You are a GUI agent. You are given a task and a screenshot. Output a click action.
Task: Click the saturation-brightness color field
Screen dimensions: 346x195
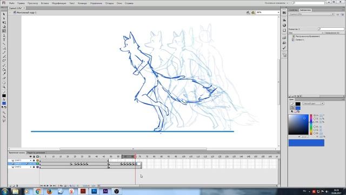[x=298, y=125]
